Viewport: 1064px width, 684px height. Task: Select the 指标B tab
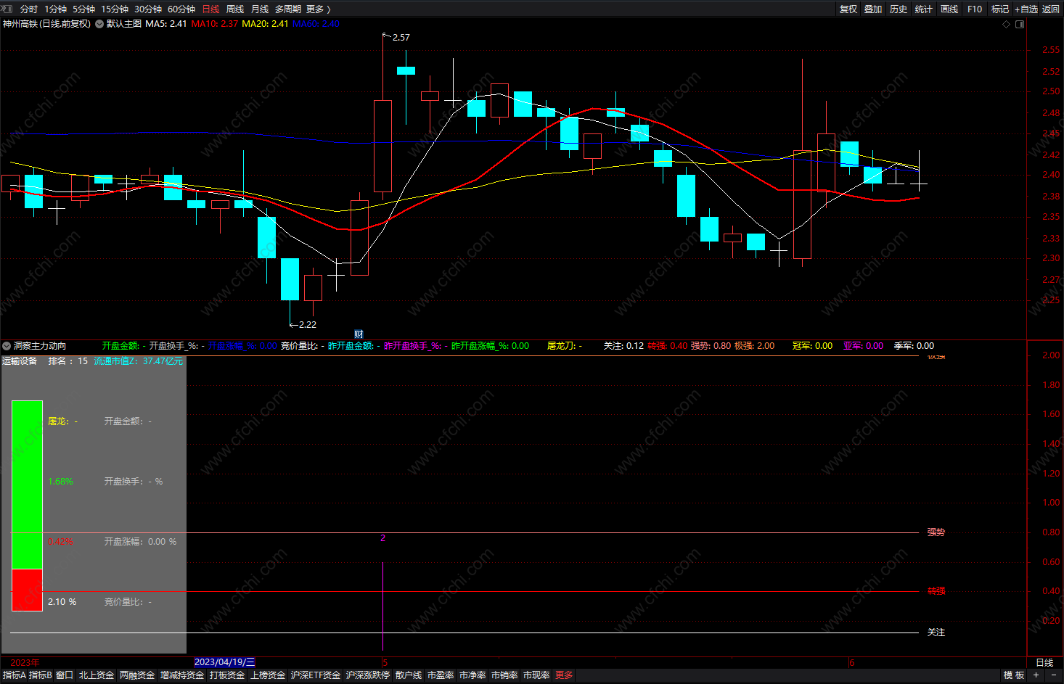coord(41,675)
